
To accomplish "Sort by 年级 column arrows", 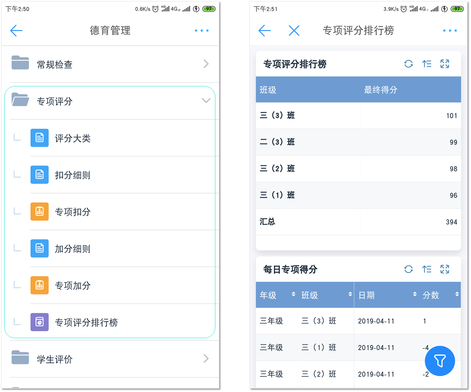I will (294, 294).
